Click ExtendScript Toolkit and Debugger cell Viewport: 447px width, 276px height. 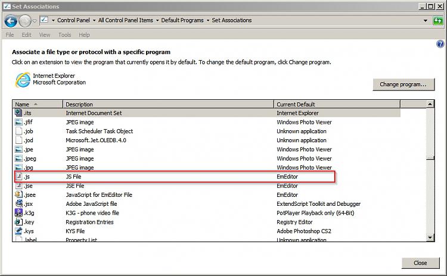(318, 203)
